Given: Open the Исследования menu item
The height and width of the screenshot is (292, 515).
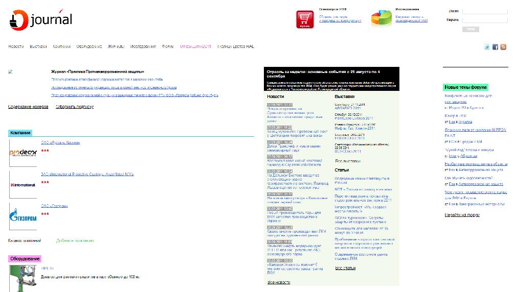Looking at the screenshot, I should pos(143,46).
